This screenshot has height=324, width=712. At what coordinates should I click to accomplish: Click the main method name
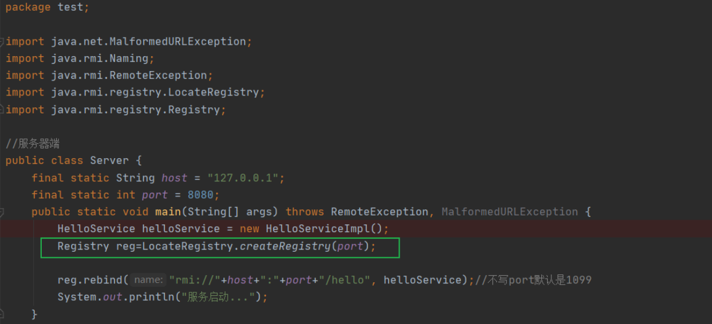click(168, 212)
